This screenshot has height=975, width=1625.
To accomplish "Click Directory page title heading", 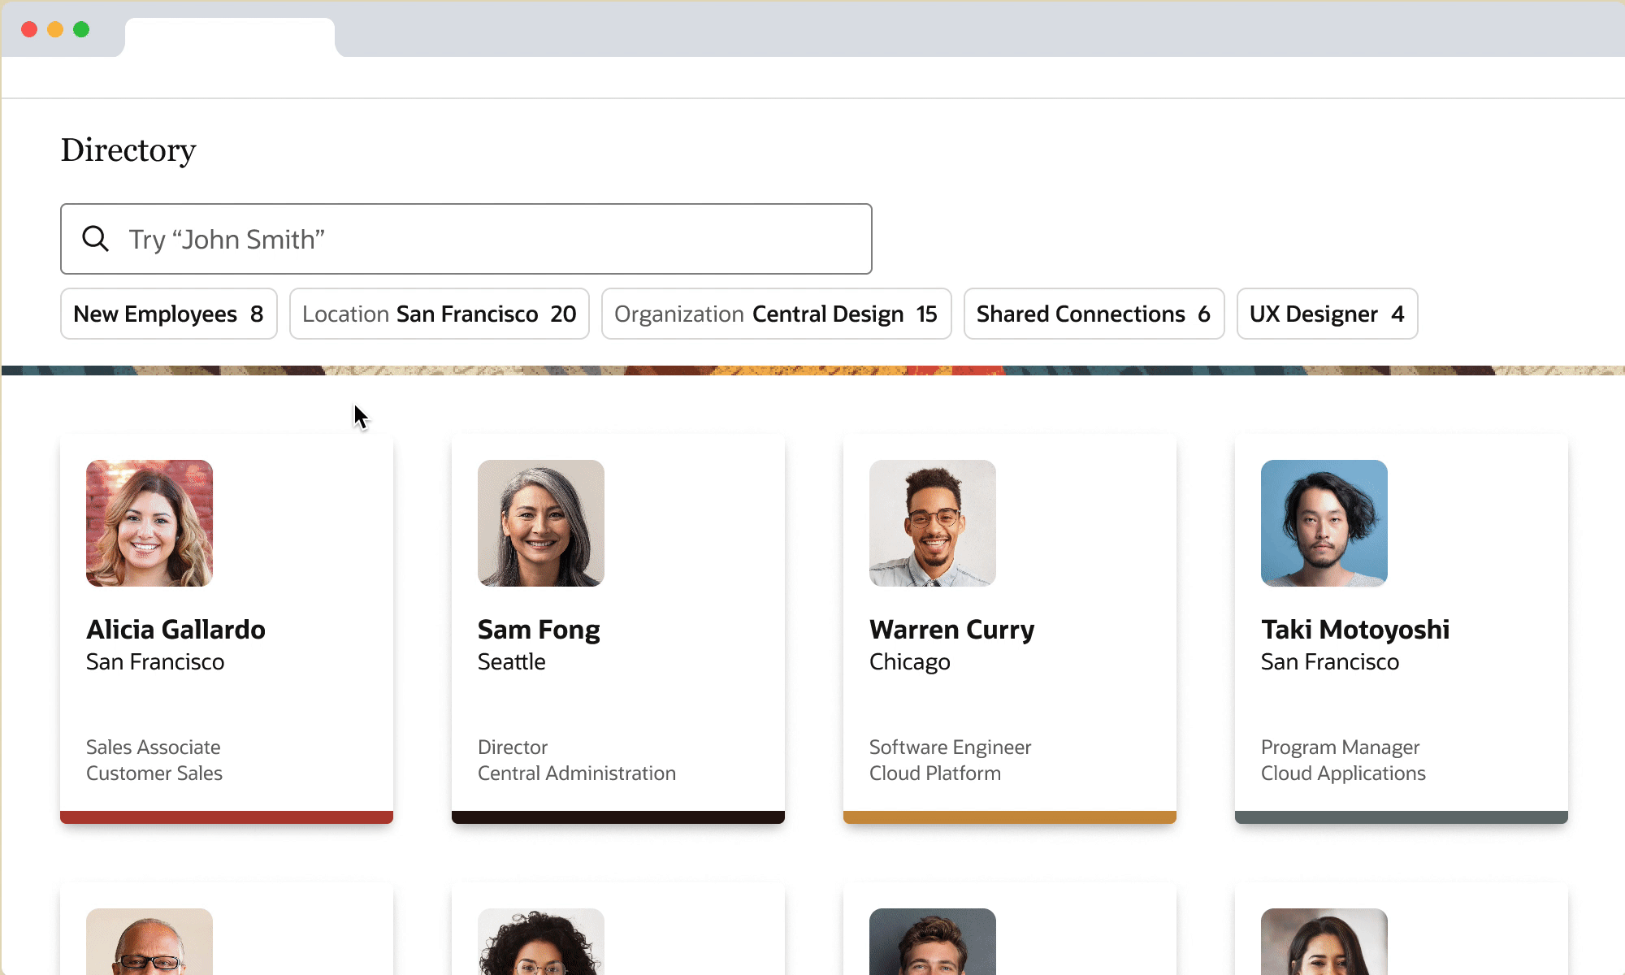I will [x=129, y=149].
